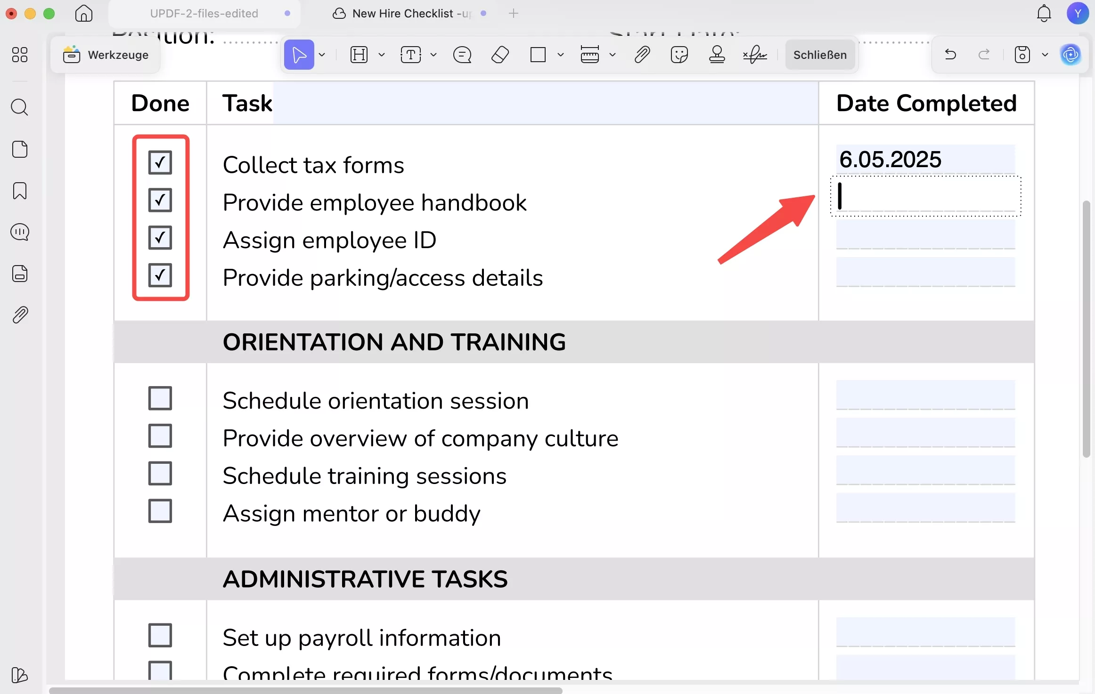Open bookmarks panel in left sidebar

click(19, 191)
